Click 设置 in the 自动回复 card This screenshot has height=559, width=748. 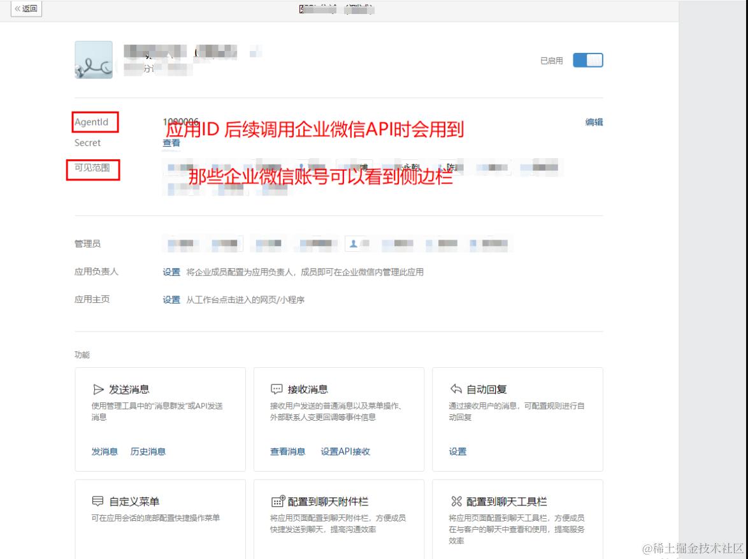click(457, 451)
